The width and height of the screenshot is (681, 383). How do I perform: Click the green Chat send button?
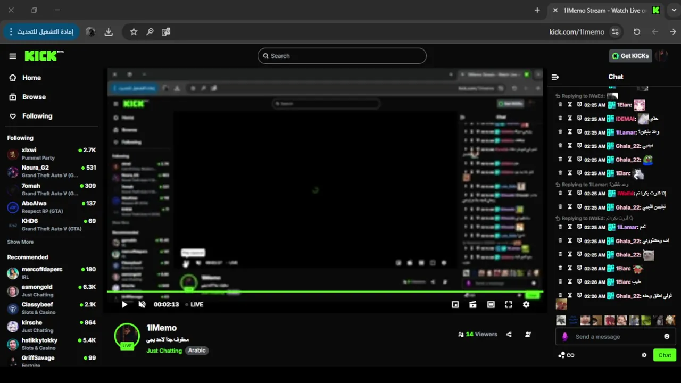pyautogui.click(x=665, y=355)
